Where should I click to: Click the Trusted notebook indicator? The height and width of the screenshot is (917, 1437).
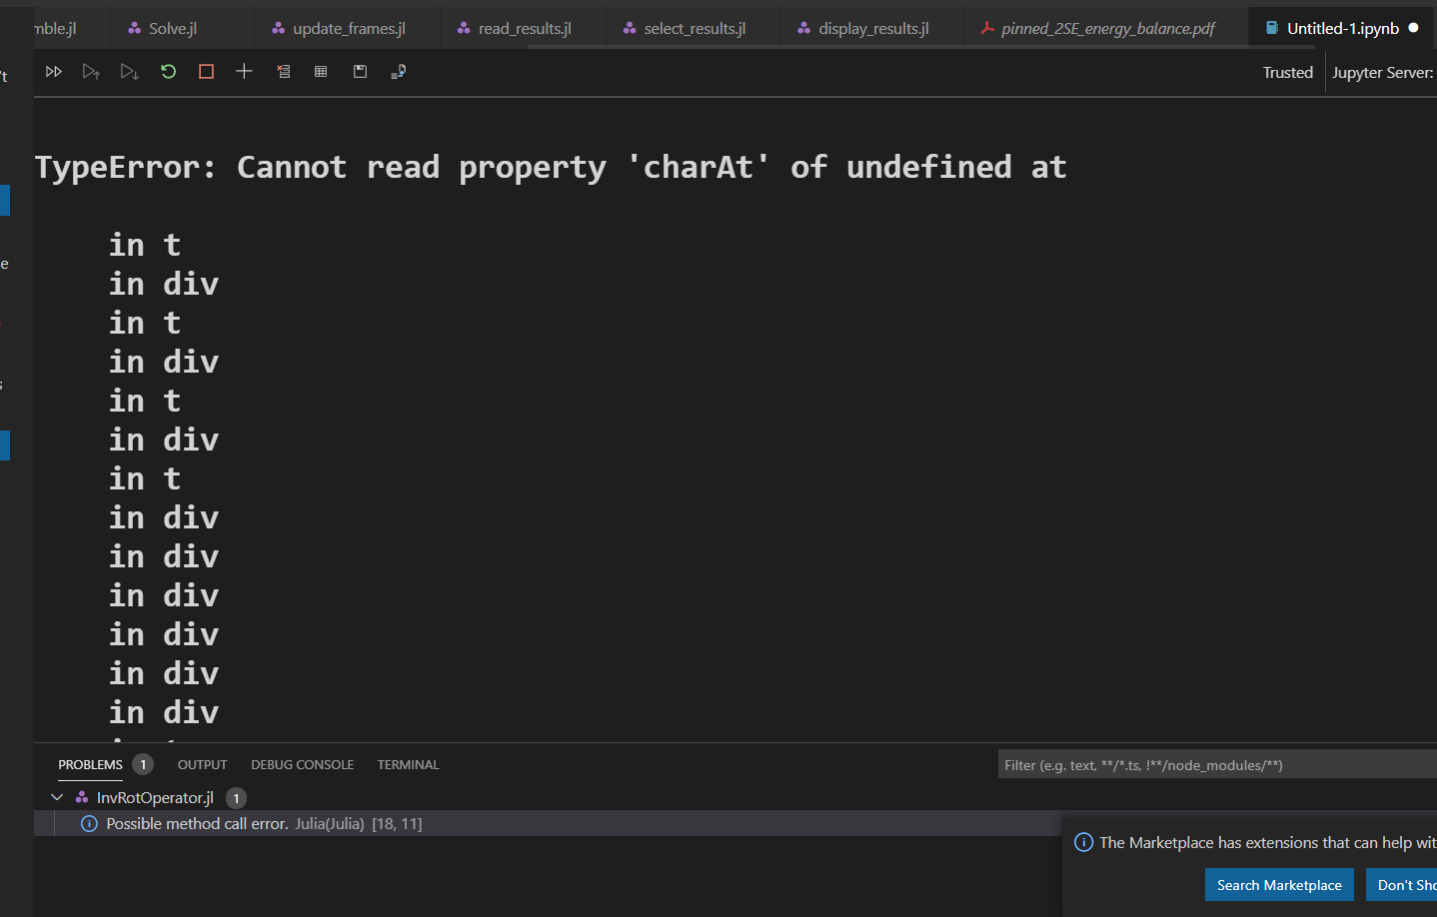point(1287,71)
